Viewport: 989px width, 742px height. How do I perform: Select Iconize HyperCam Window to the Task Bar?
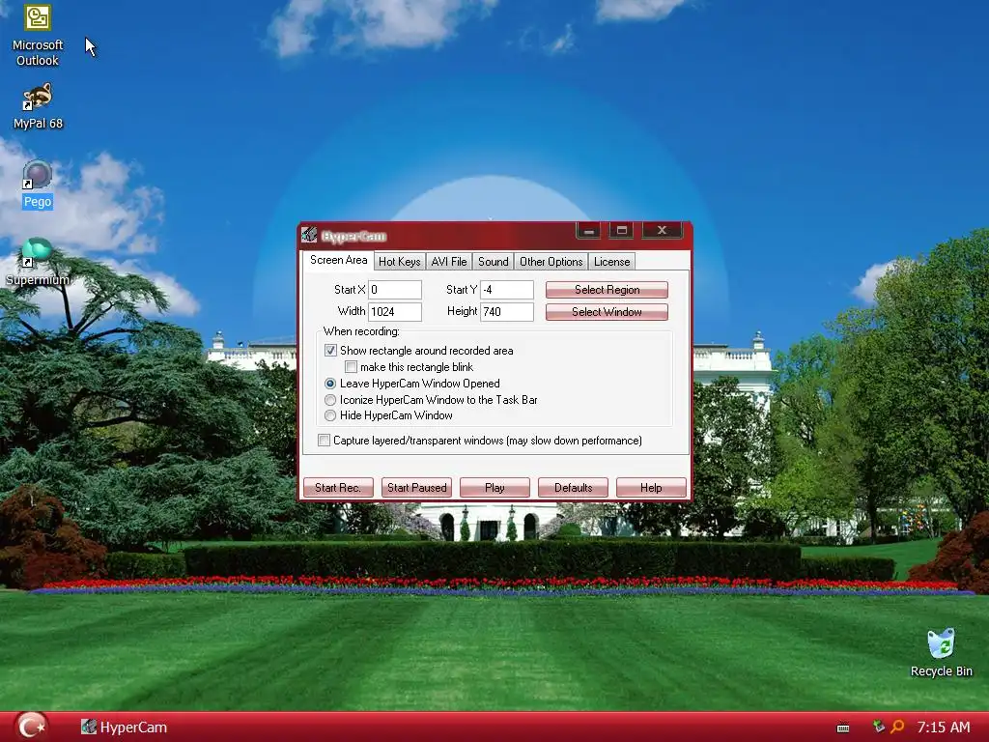(330, 399)
